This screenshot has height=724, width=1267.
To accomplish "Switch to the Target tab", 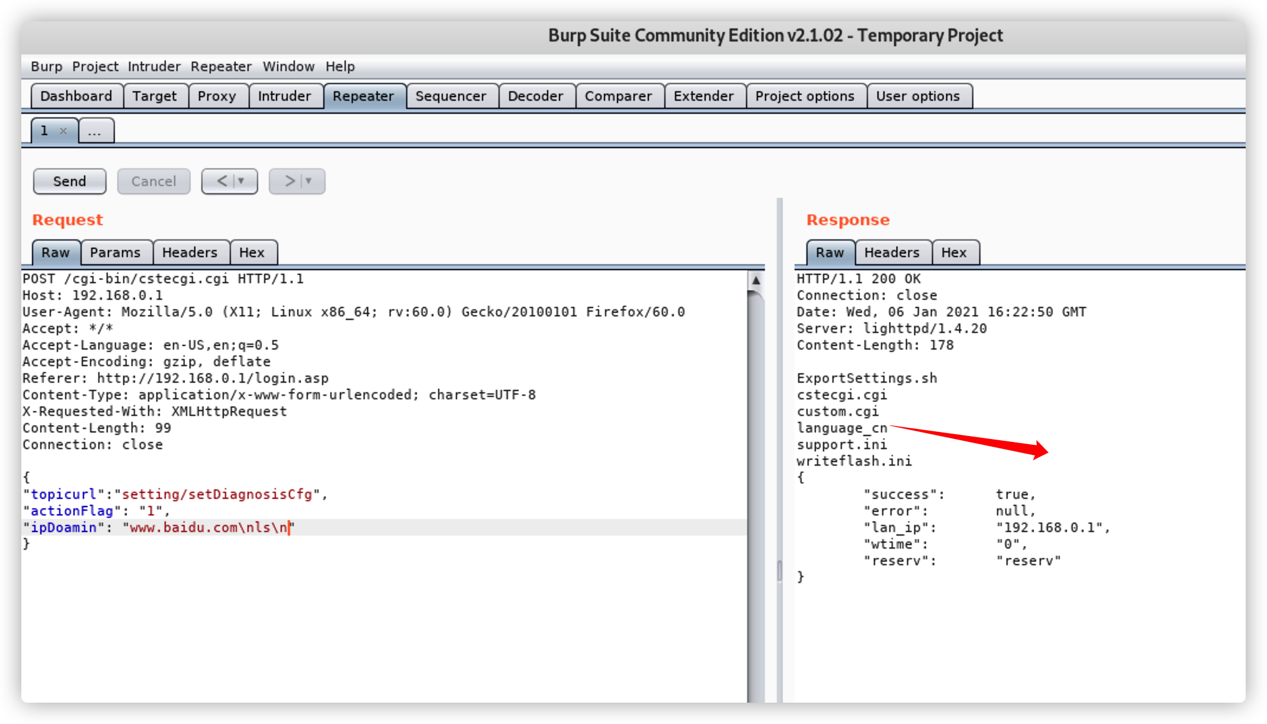I will [x=155, y=96].
